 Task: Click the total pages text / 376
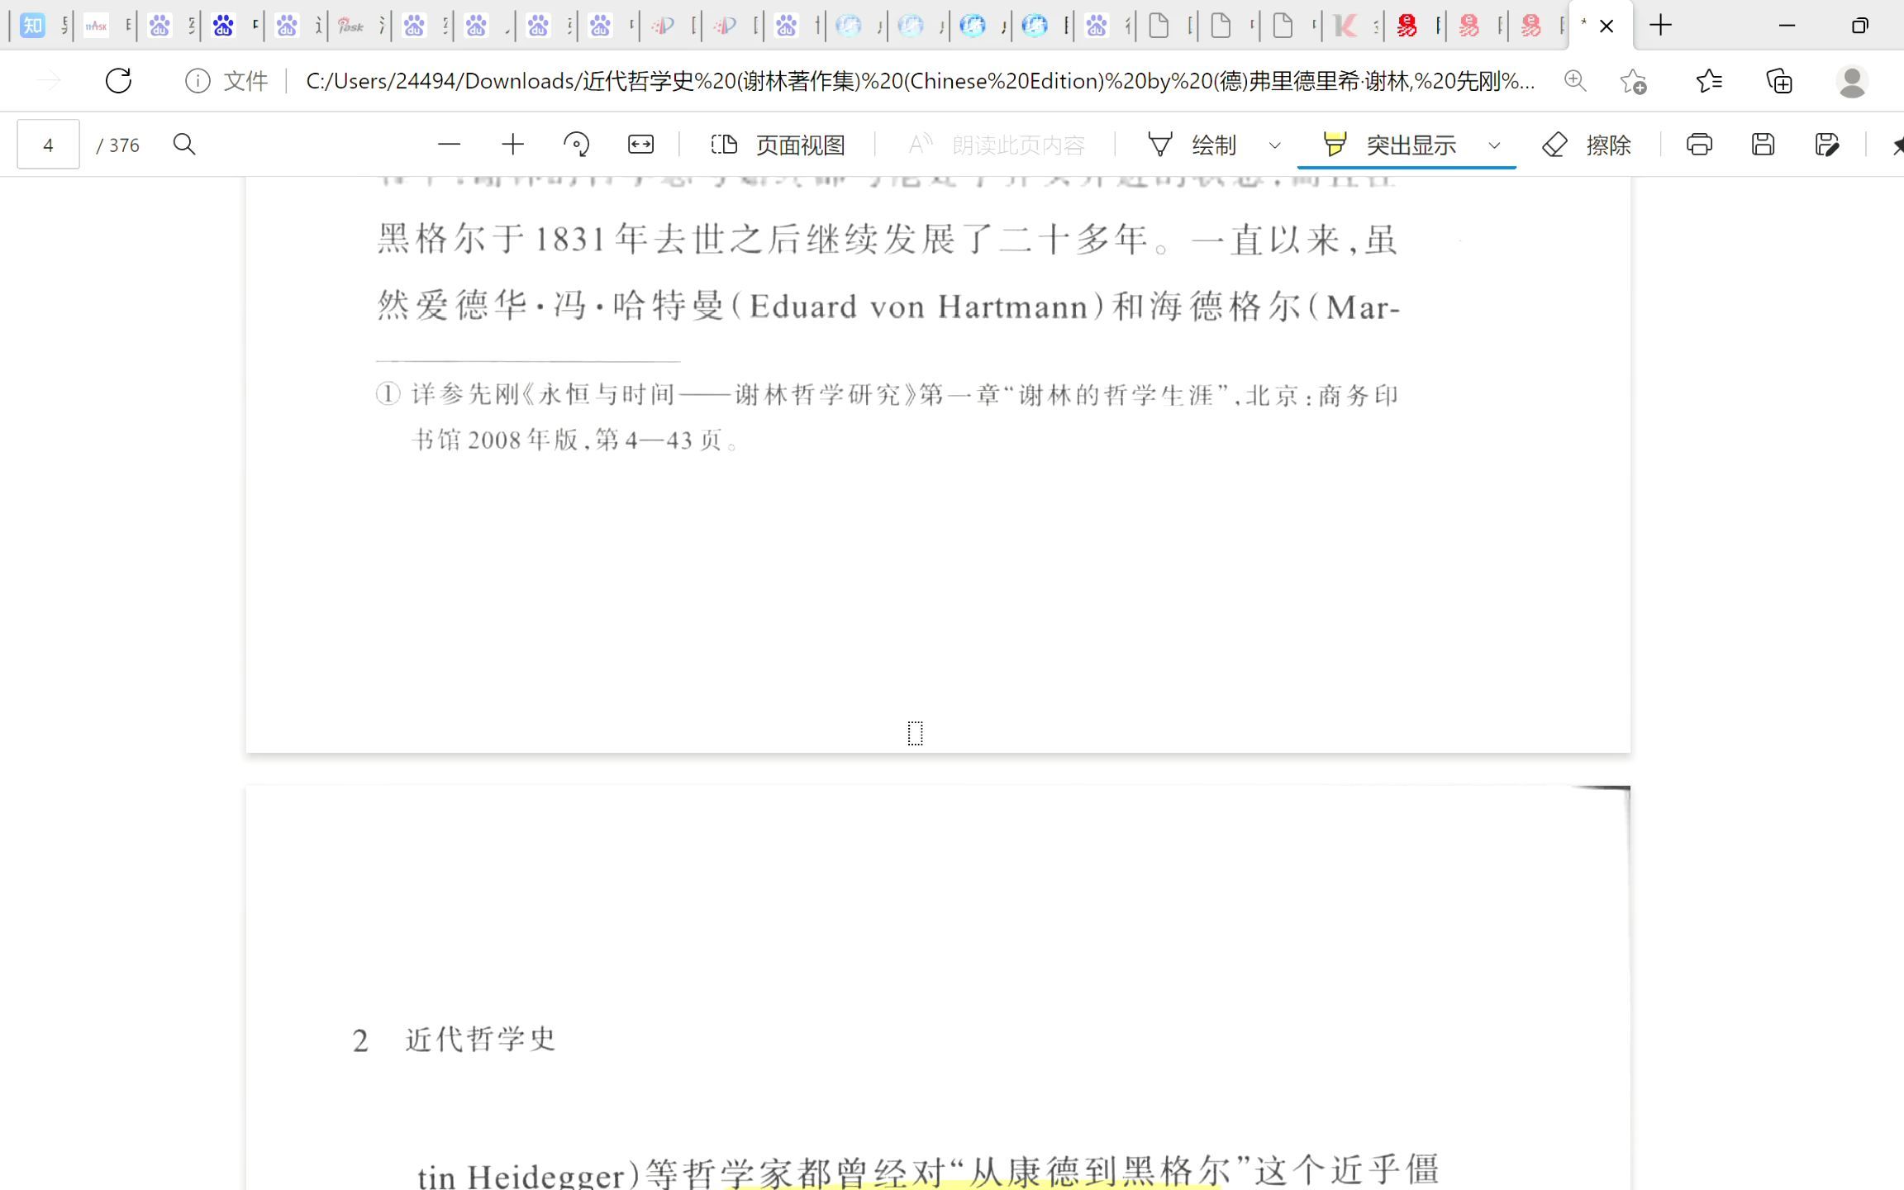118,145
